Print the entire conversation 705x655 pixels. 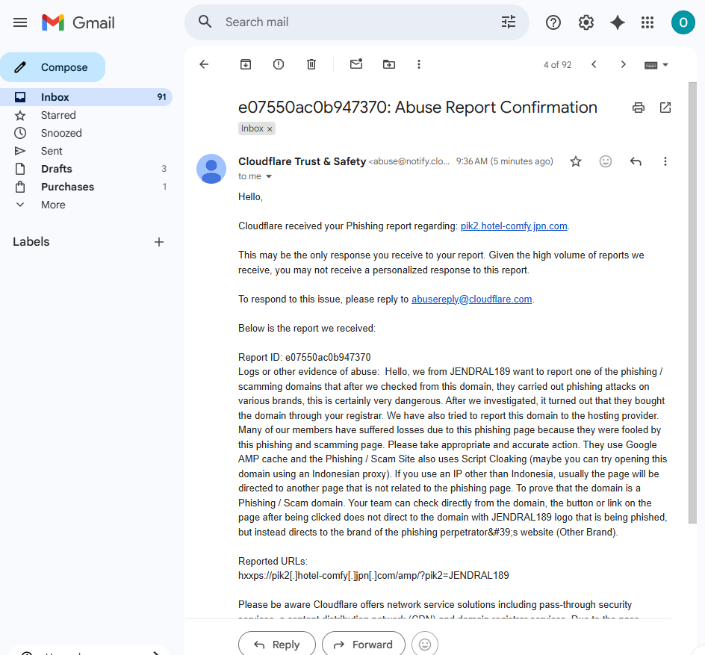pos(639,108)
